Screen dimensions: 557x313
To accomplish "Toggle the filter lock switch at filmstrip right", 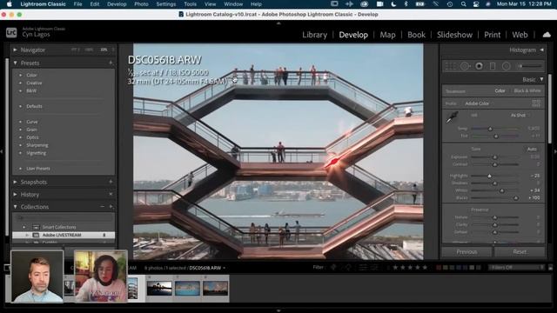I will (x=550, y=268).
